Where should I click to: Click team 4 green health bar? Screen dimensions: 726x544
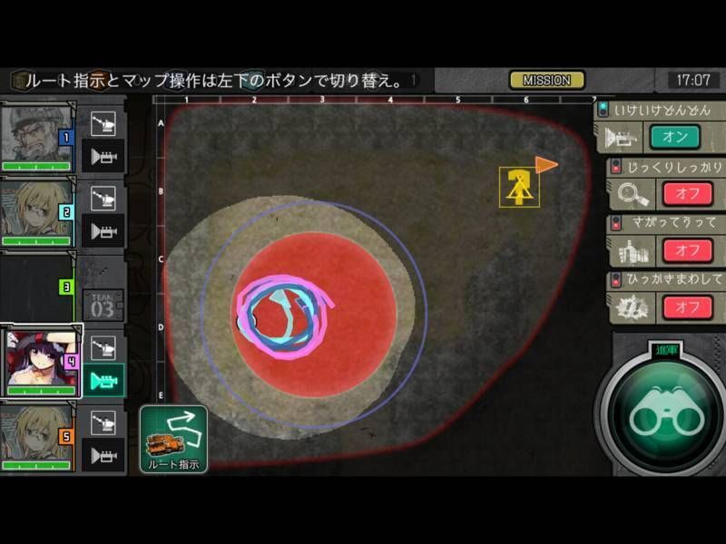tap(41, 391)
